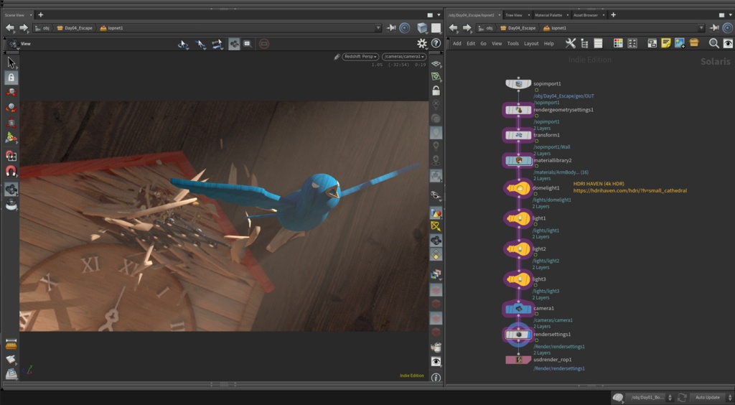Click the sticky note icon in network toolbar
This screenshot has width=735, height=405.
665,43
